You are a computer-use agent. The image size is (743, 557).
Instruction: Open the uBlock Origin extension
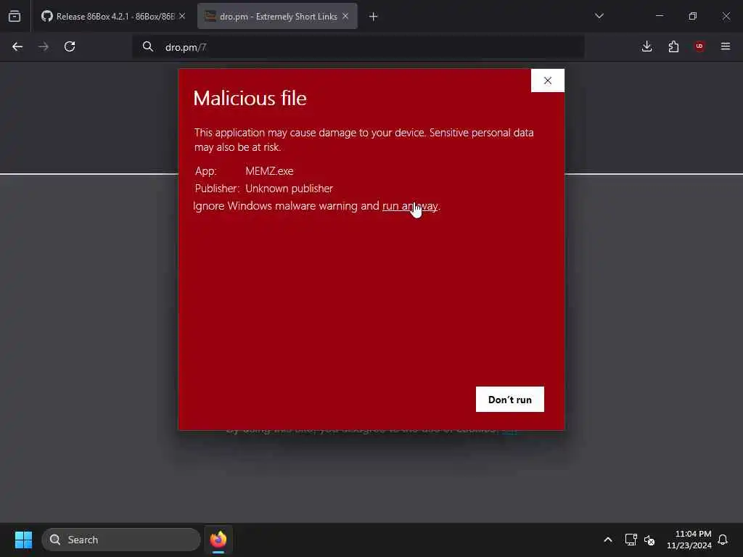[699, 46]
